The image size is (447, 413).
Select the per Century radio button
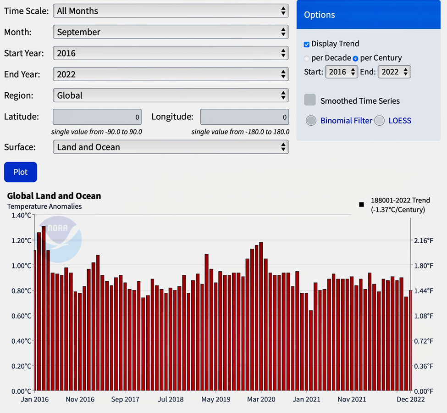pos(355,58)
